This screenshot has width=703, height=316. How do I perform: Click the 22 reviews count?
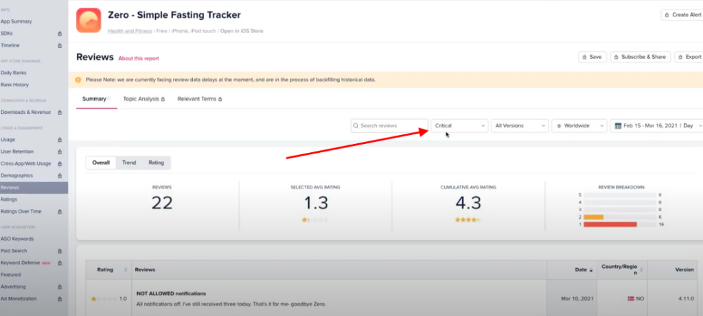[x=162, y=203]
